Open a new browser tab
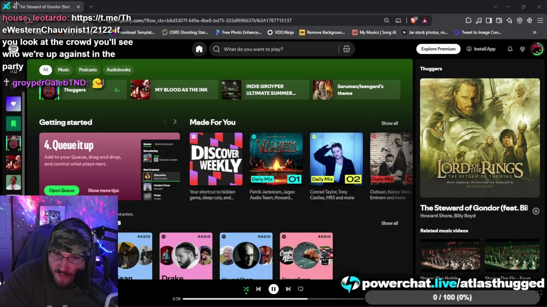The image size is (547, 307). click(x=91, y=7)
